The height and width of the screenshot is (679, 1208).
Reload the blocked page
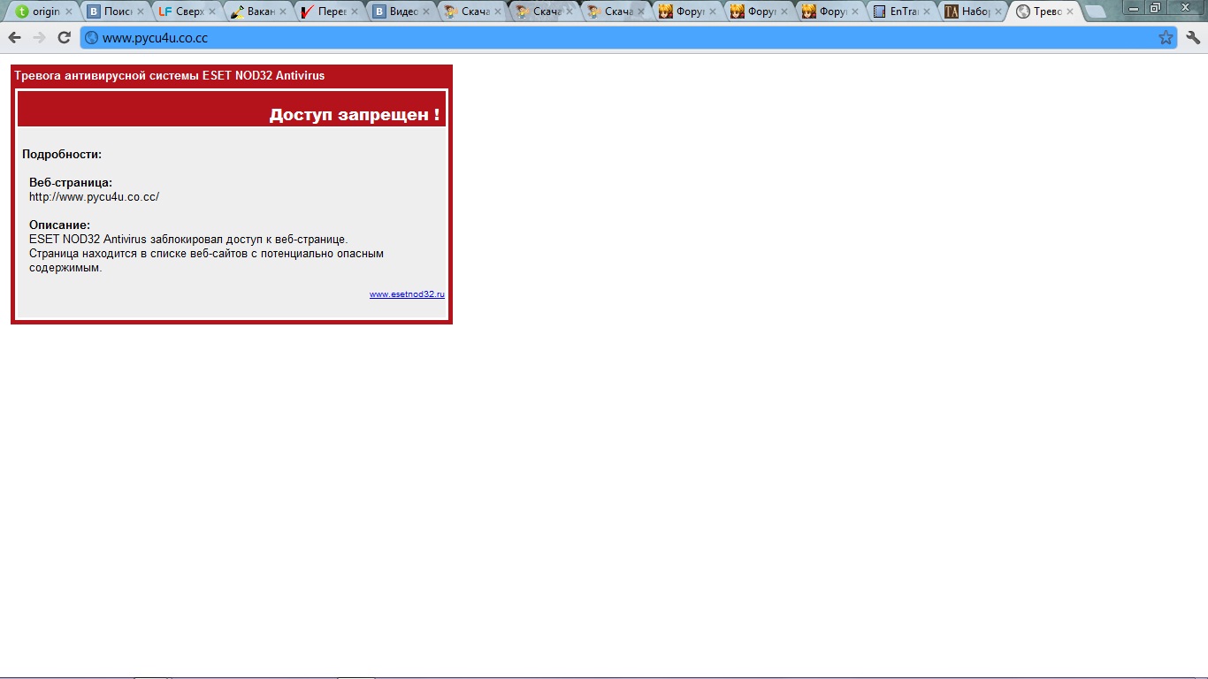pyautogui.click(x=64, y=37)
